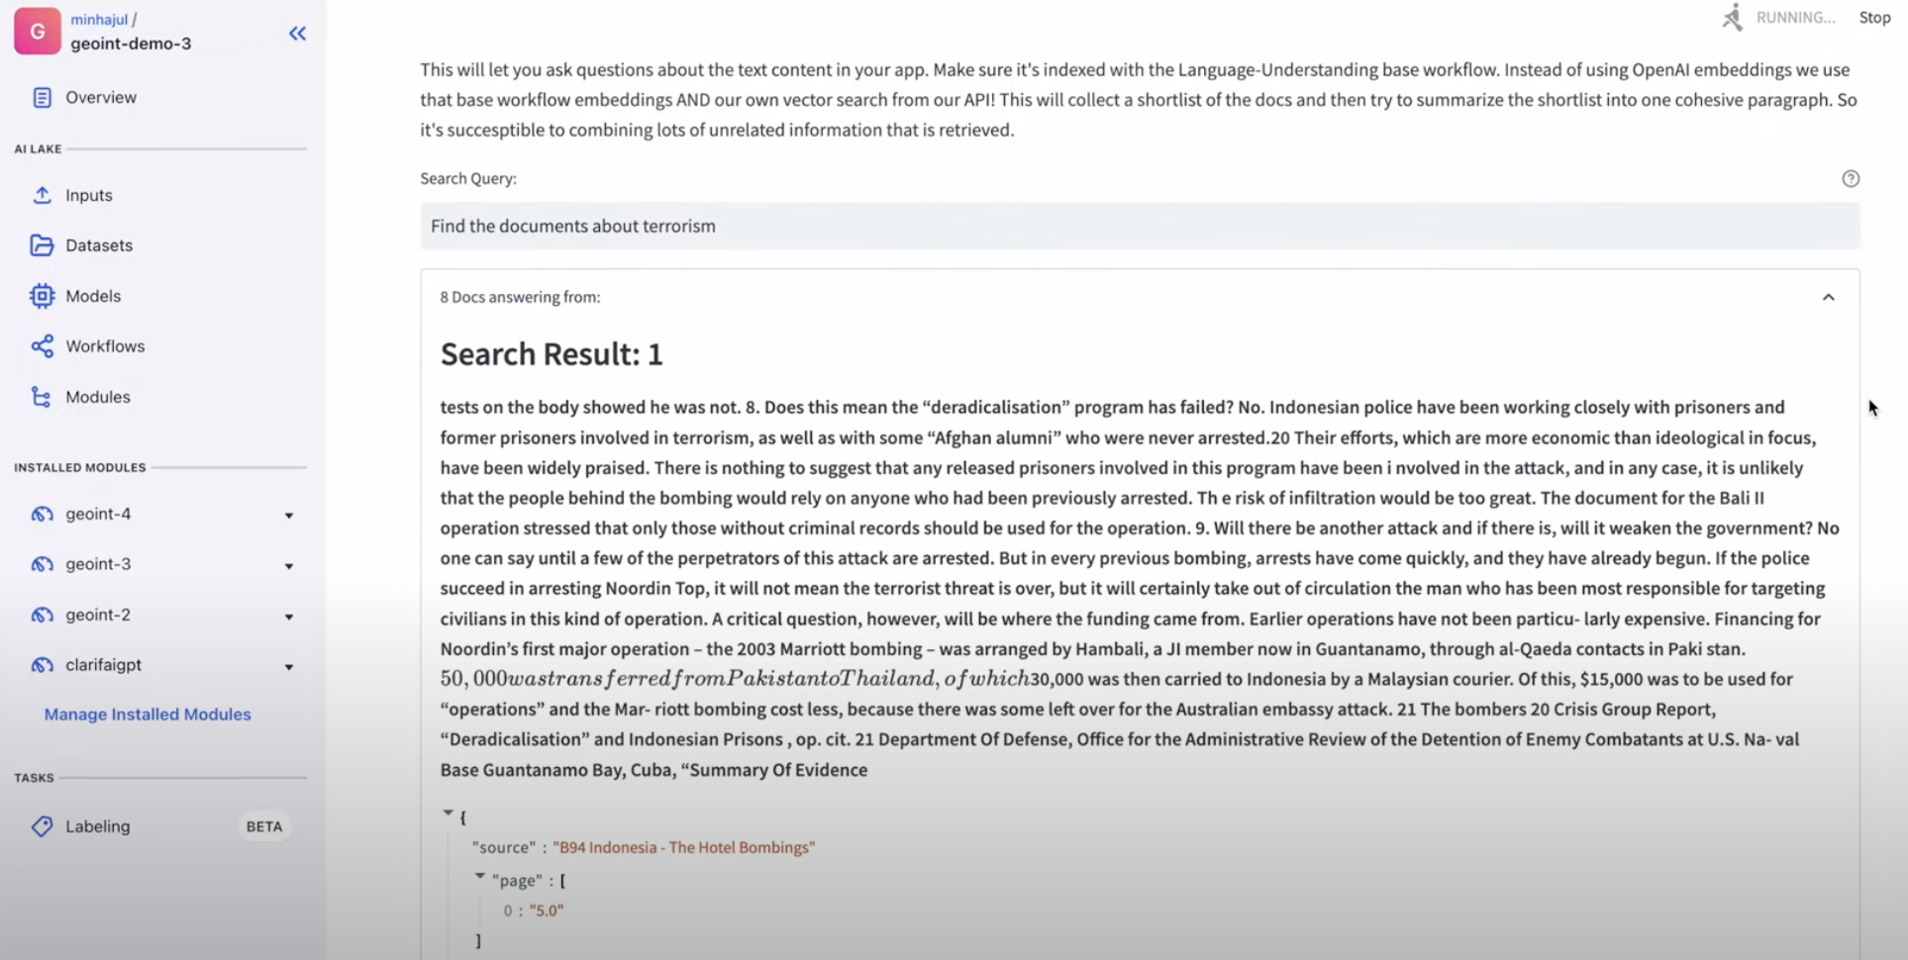This screenshot has width=1908, height=960.
Task: Click Stop to halt the running job
Action: (x=1874, y=17)
